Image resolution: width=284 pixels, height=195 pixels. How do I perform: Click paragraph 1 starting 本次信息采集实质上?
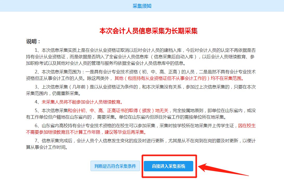(141, 57)
